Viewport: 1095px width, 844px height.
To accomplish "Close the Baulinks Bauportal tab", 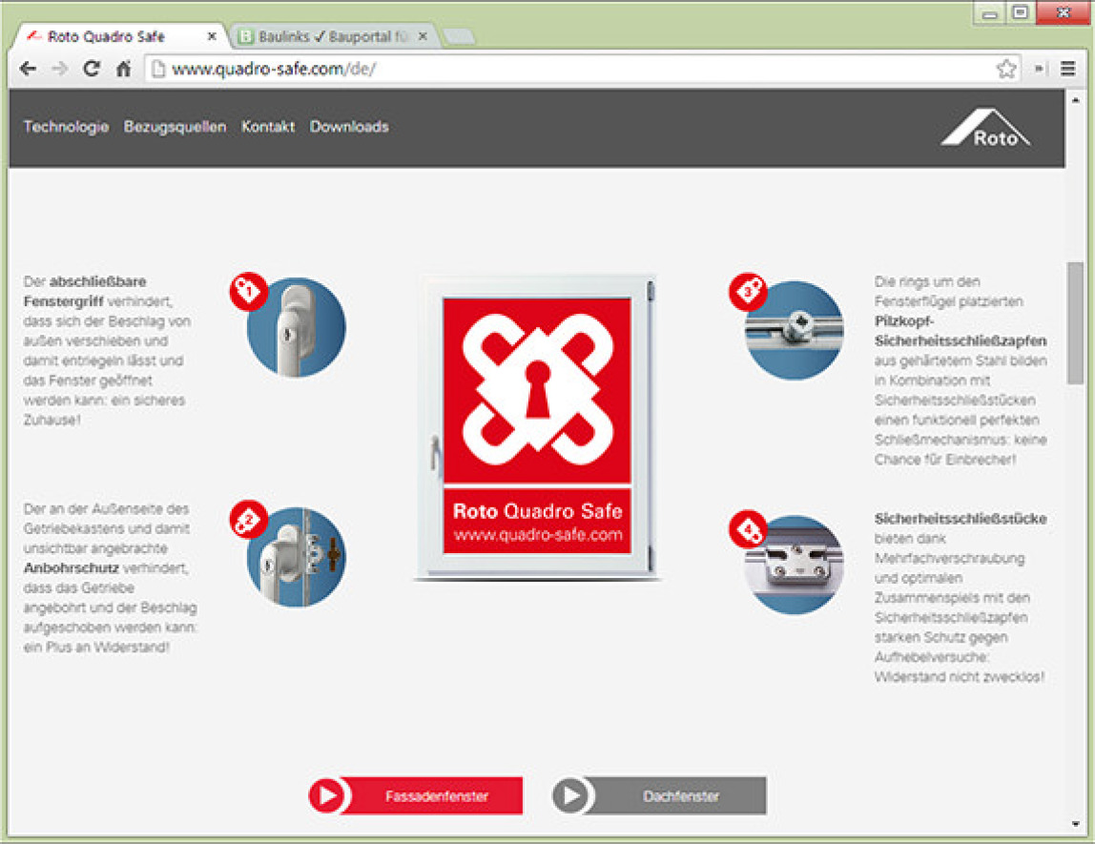I will pyautogui.click(x=423, y=36).
